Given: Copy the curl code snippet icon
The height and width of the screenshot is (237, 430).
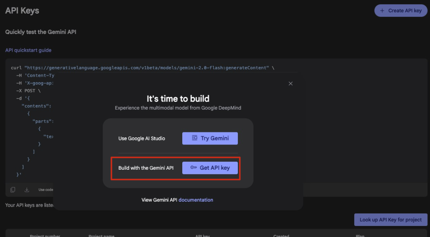Looking at the screenshot, I should (x=13, y=189).
